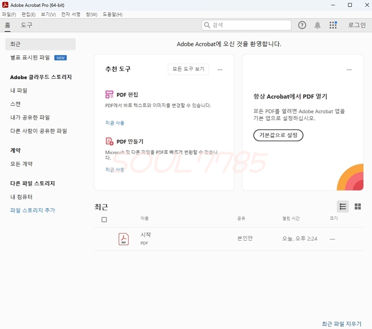The height and width of the screenshot is (329, 372).
Task: Click the PDF 편집 tool icon
Action: 109,94
